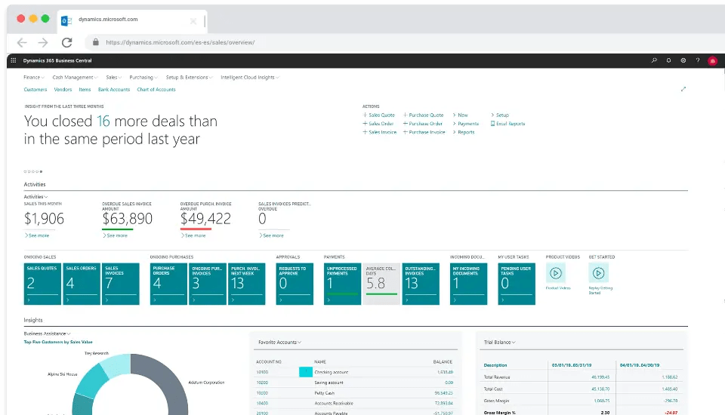Reload the page with browser refresh button
The image size is (725, 415).
[66, 43]
